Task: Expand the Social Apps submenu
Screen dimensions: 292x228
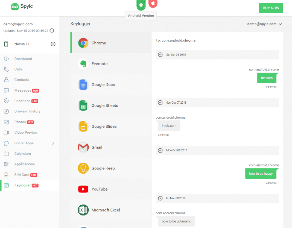Action: tap(53, 143)
